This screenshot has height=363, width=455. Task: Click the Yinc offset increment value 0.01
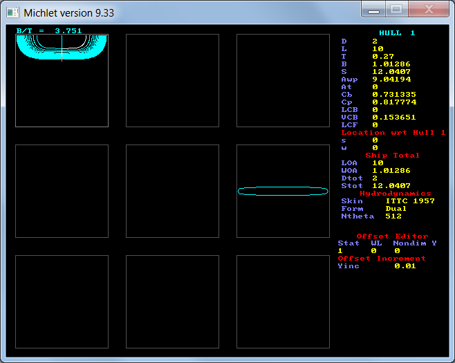(405, 266)
